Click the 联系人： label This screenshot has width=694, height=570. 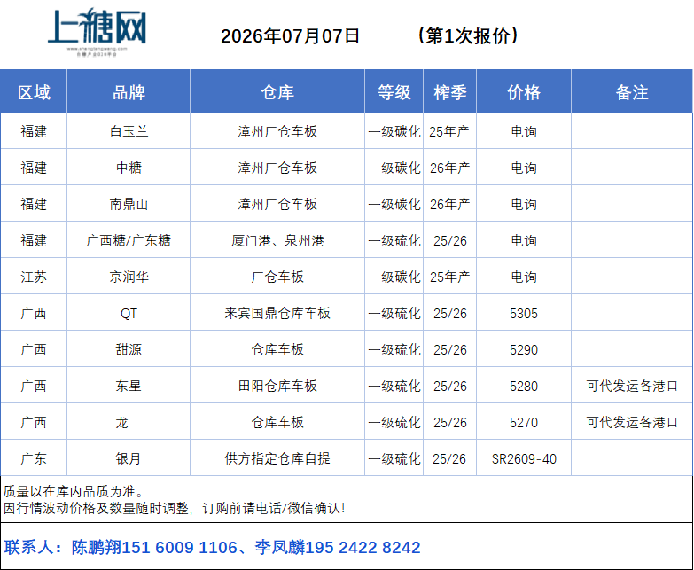coord(34,548)
